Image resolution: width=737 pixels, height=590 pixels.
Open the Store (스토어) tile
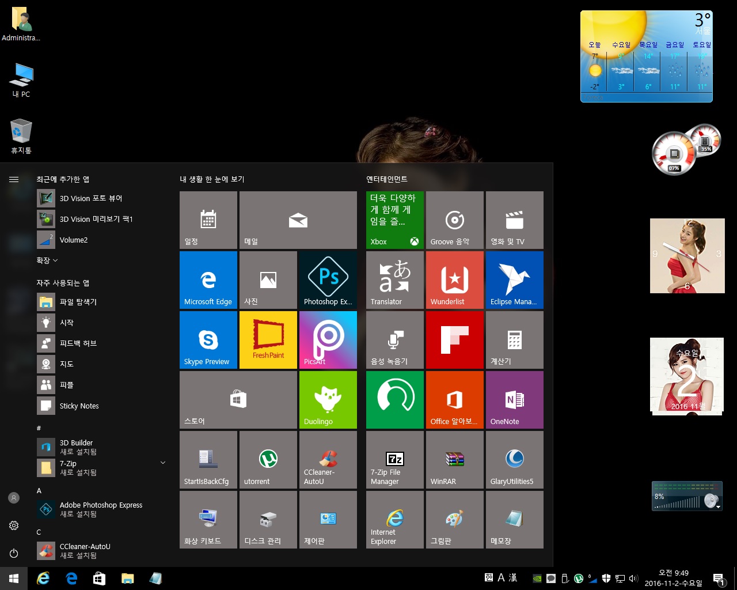pyautogui.click(x=238, y=400)
